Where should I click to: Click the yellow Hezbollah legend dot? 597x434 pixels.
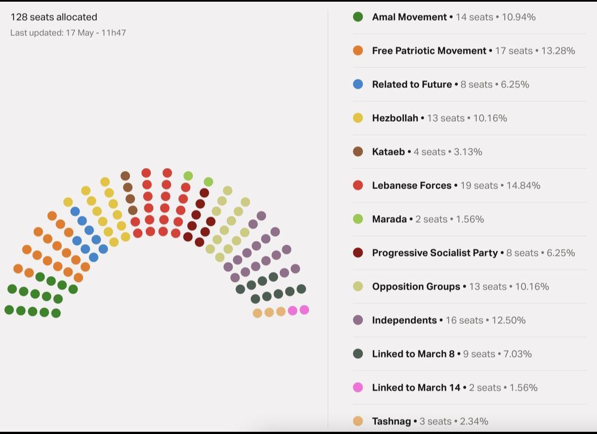pos(358,118)
